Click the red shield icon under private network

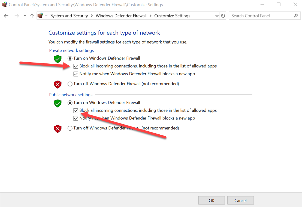tap(58, 84)
